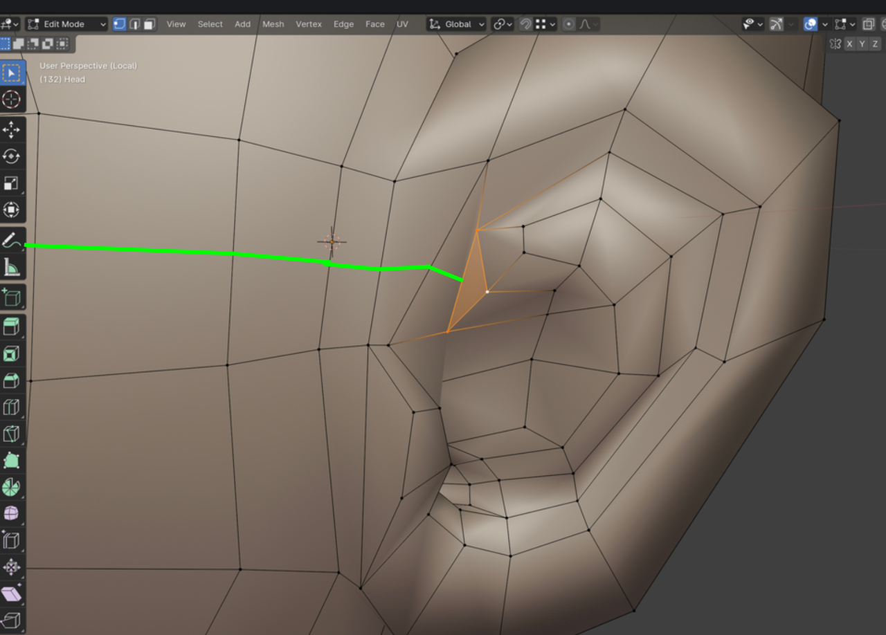Toggle snapping magnet on
Image resolution: width=886 pixels, height=635 pixels.
click(525, 24)
